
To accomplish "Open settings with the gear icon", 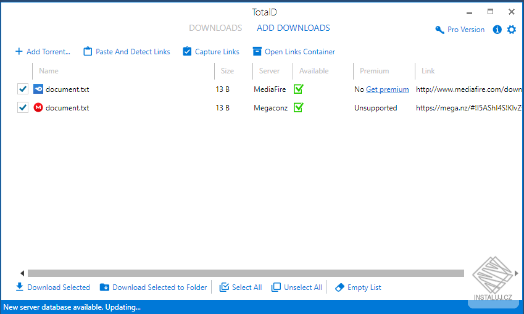I will tap(512, 30).
